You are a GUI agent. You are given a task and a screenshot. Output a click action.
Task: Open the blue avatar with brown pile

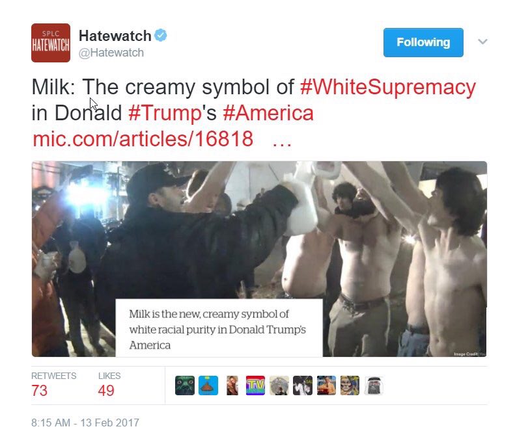point(208,385)
